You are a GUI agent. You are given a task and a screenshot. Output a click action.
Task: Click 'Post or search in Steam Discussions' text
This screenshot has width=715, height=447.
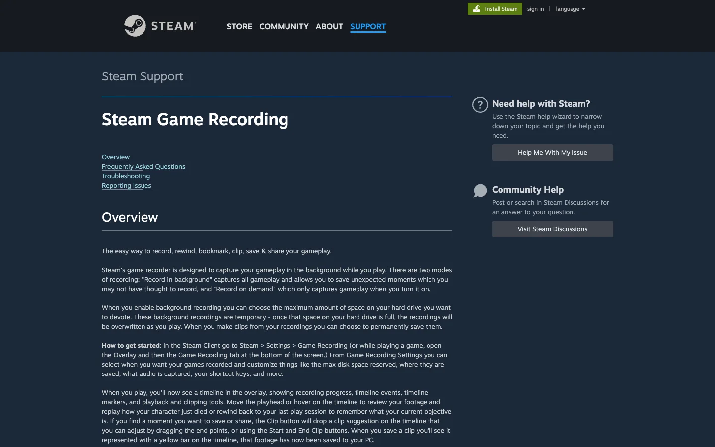551,207
